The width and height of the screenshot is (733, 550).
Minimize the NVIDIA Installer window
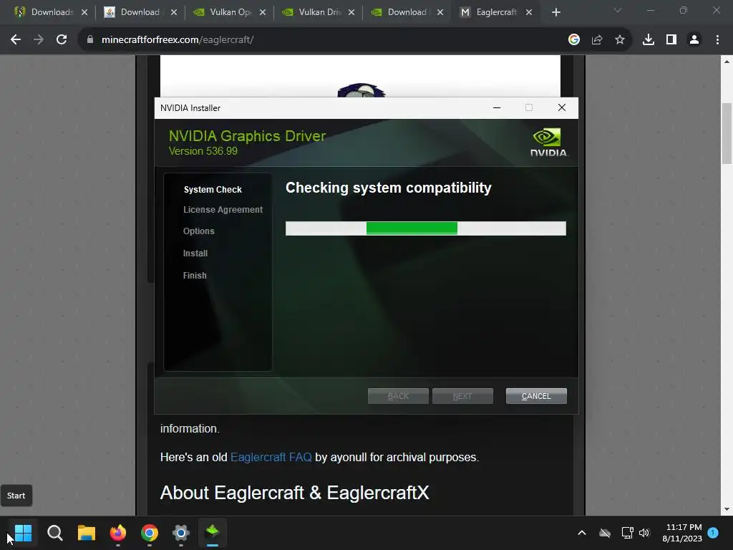[497, 107]
